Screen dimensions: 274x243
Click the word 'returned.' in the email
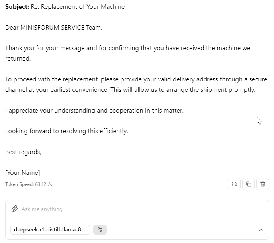[18, 59]
